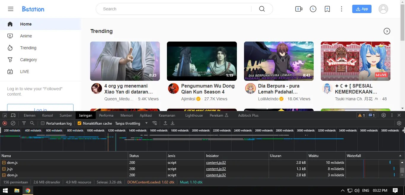Sort by the Nama column header
Viewport: 405px width, 195px height.
pos(64,156)
